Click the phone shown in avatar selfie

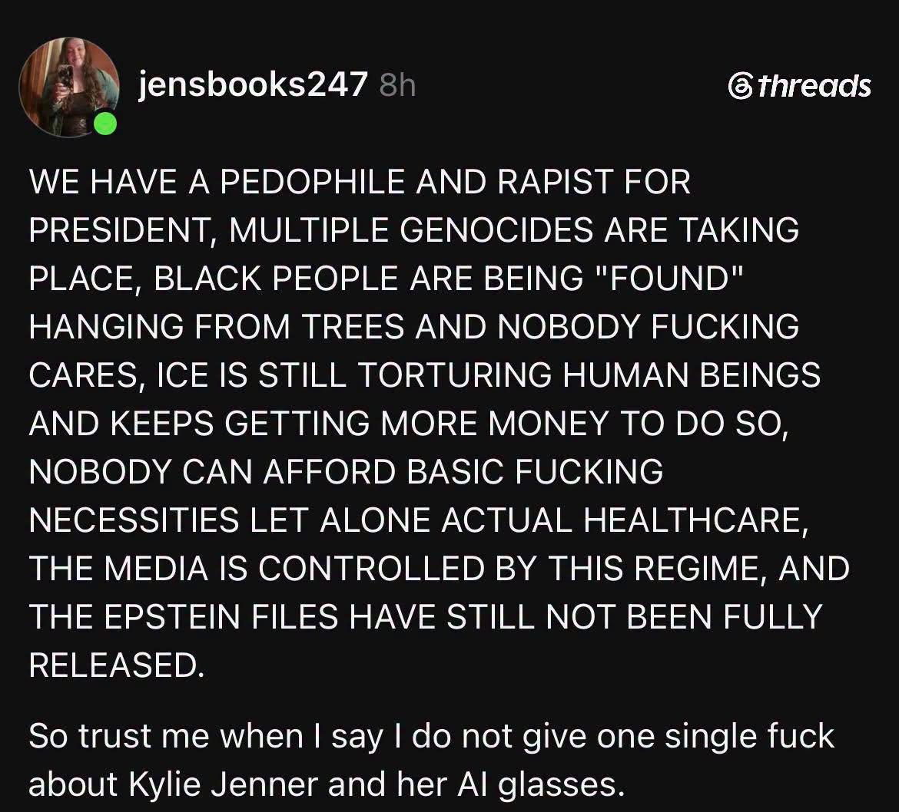point(65,78)
